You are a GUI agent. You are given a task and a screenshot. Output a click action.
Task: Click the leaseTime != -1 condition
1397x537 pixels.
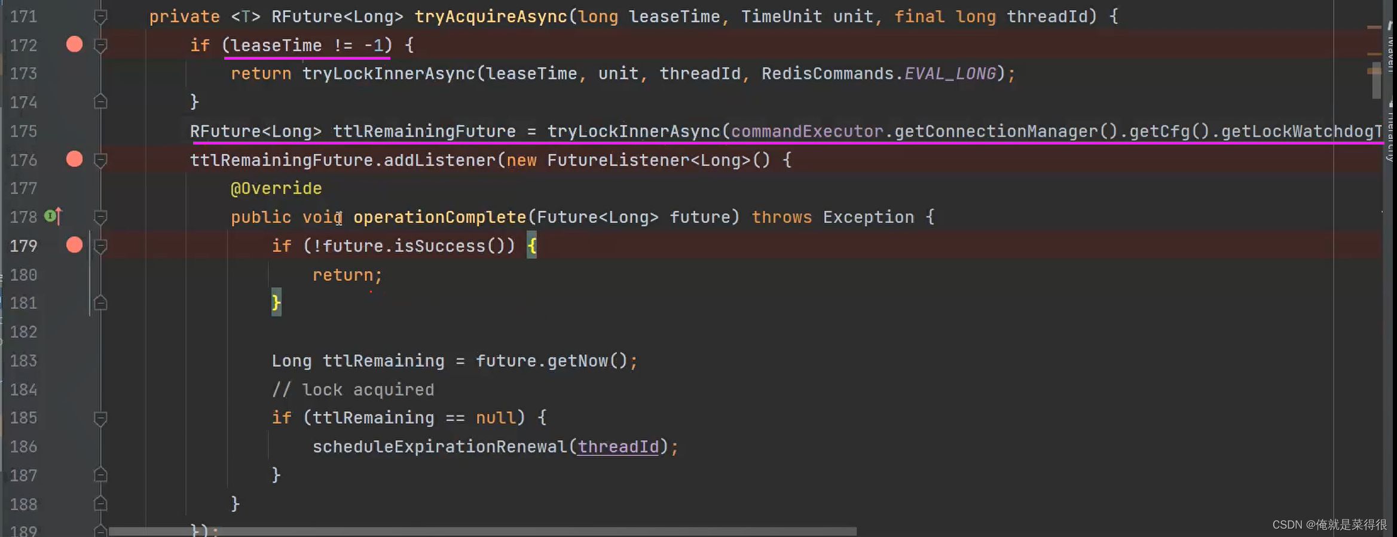click(307, 45)
